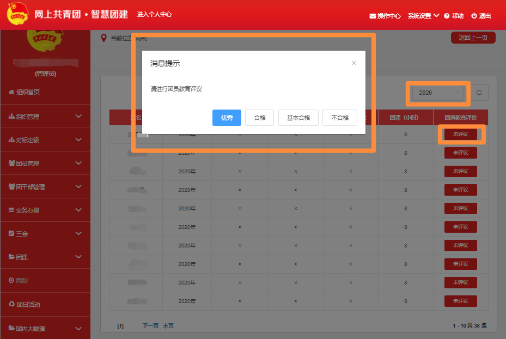Go to 下一页 of the table

click(x=150, y=325)
